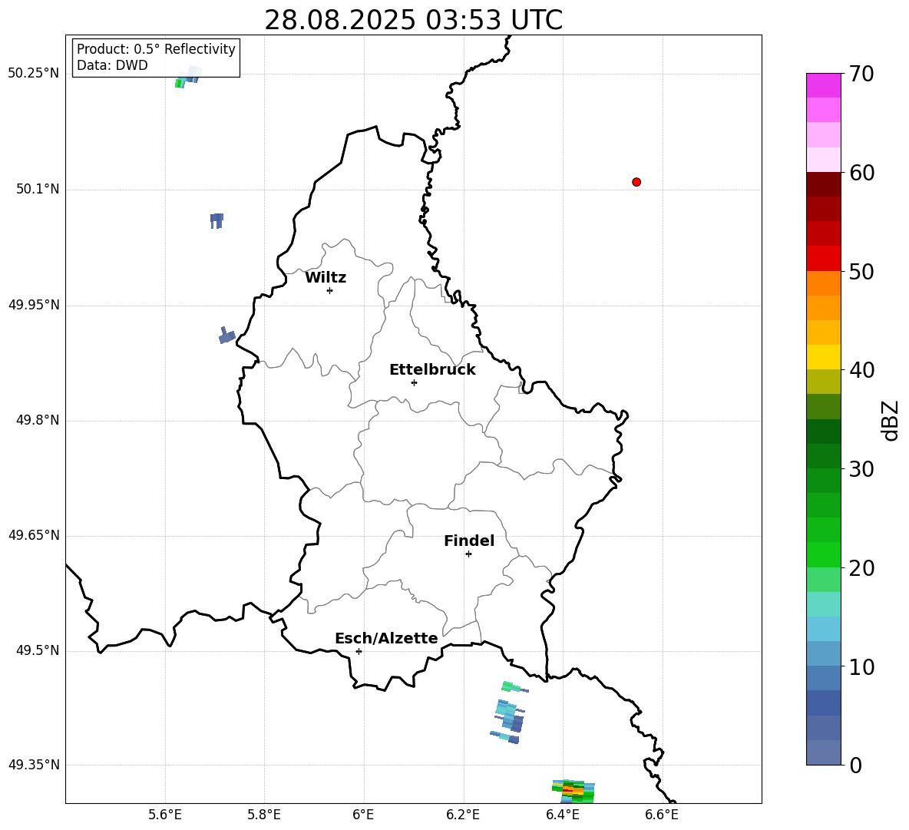Click the Esch/Alzette city label
The image size is (909, 830).
click(386, 638)
